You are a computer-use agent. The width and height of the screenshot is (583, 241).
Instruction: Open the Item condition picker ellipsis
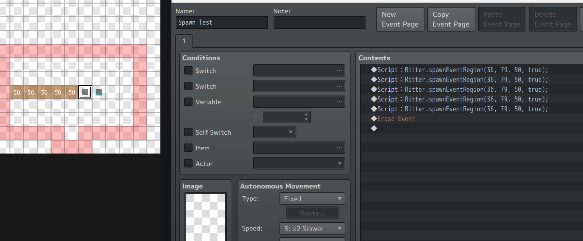(339, 148)
